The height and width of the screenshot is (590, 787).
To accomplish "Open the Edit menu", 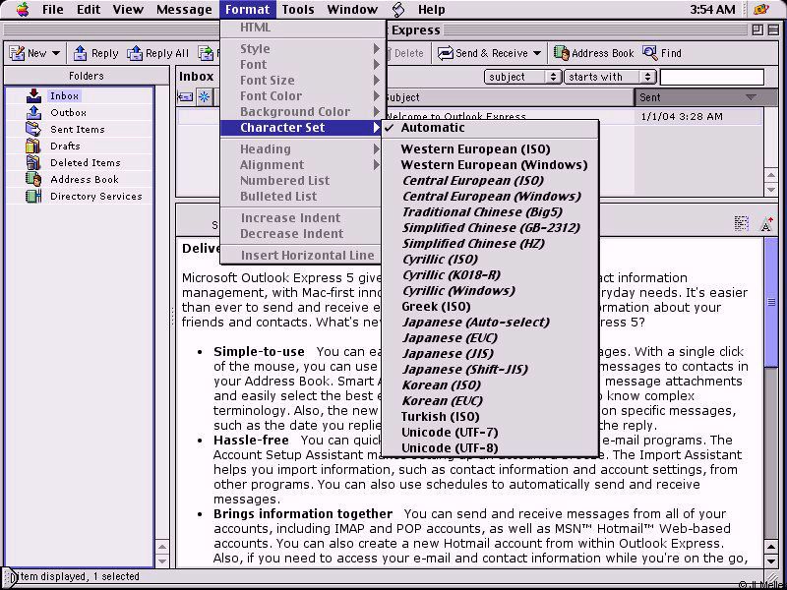I will [x=89, y=9].
